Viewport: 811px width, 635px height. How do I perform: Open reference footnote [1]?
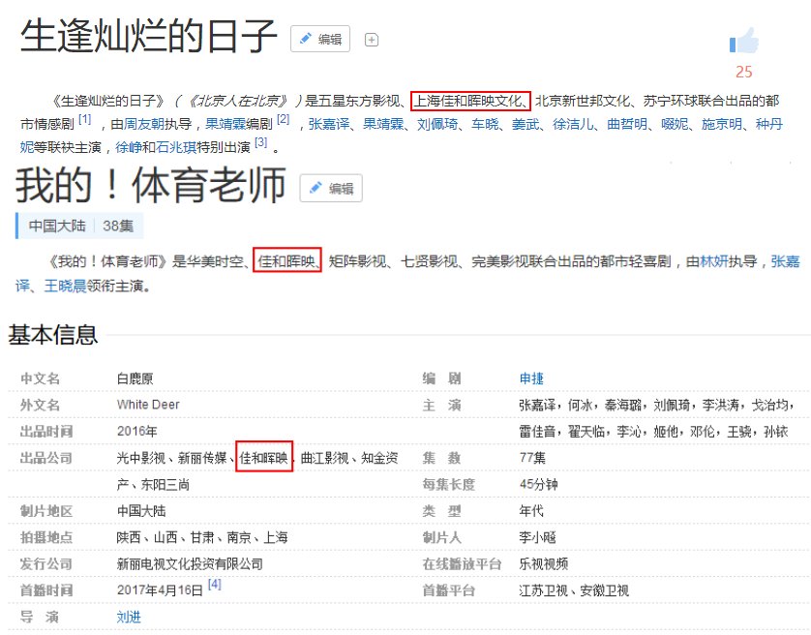(x=85, y=120)
